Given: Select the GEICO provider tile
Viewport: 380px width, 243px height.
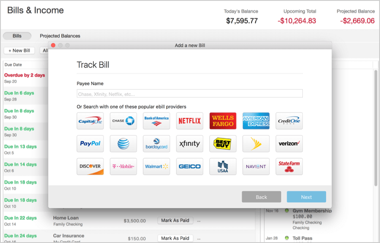Looking at the screenshot, I should (x=190, y=166).
